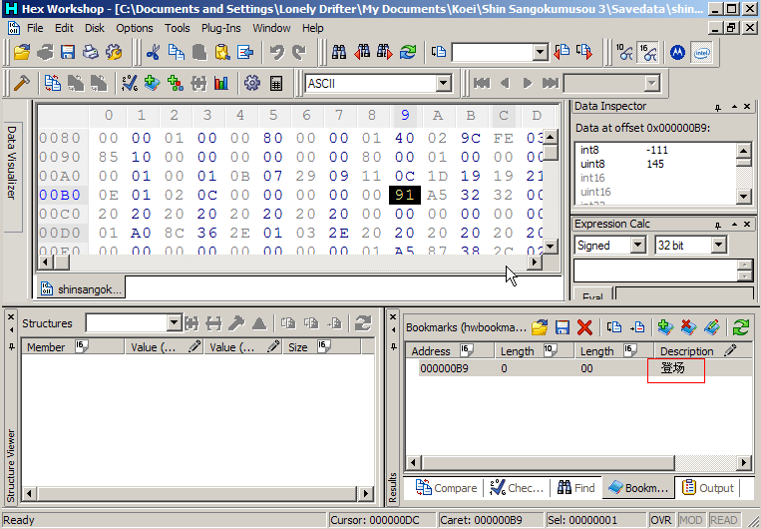
Task: Copy selection using the Copy icon
Action: [x=176, y=52]
